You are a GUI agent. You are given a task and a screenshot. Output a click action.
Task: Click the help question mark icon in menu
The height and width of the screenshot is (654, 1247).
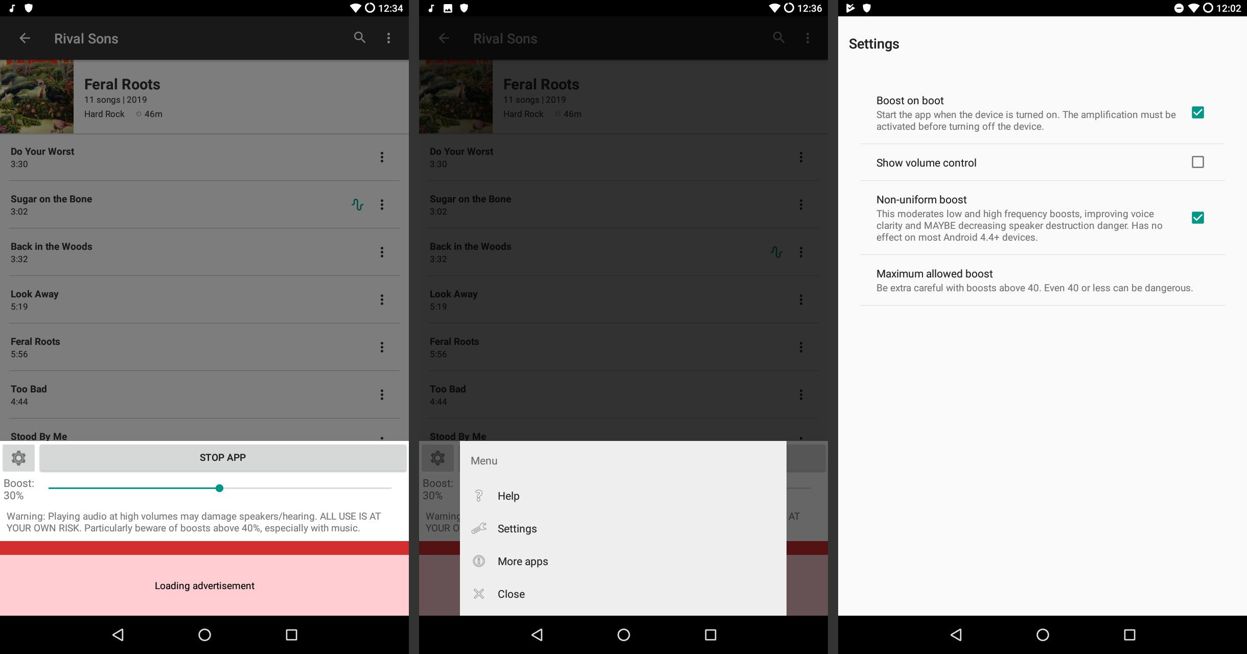click(x=478, y=496)
